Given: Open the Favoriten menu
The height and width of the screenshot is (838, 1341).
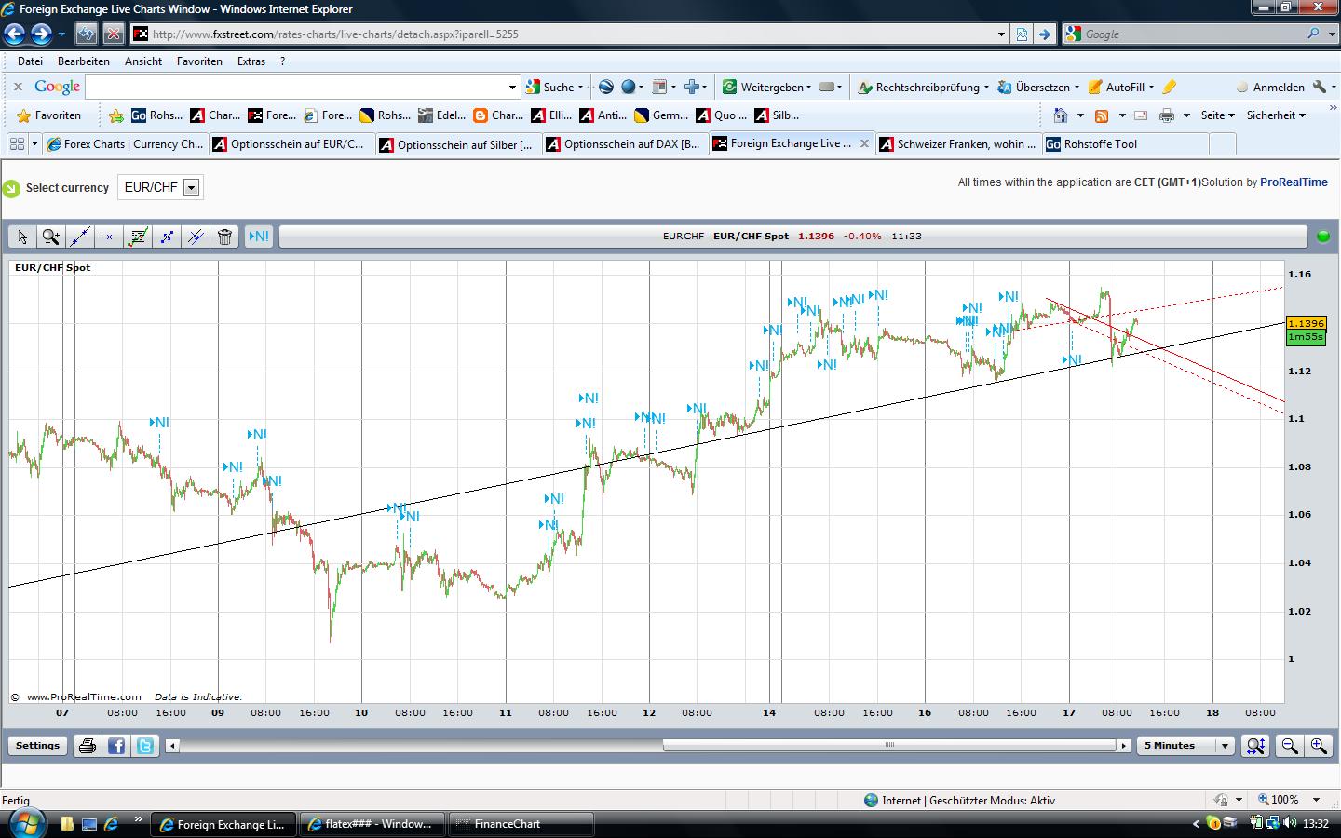Looking at the screenshot, I should (199, 61).
